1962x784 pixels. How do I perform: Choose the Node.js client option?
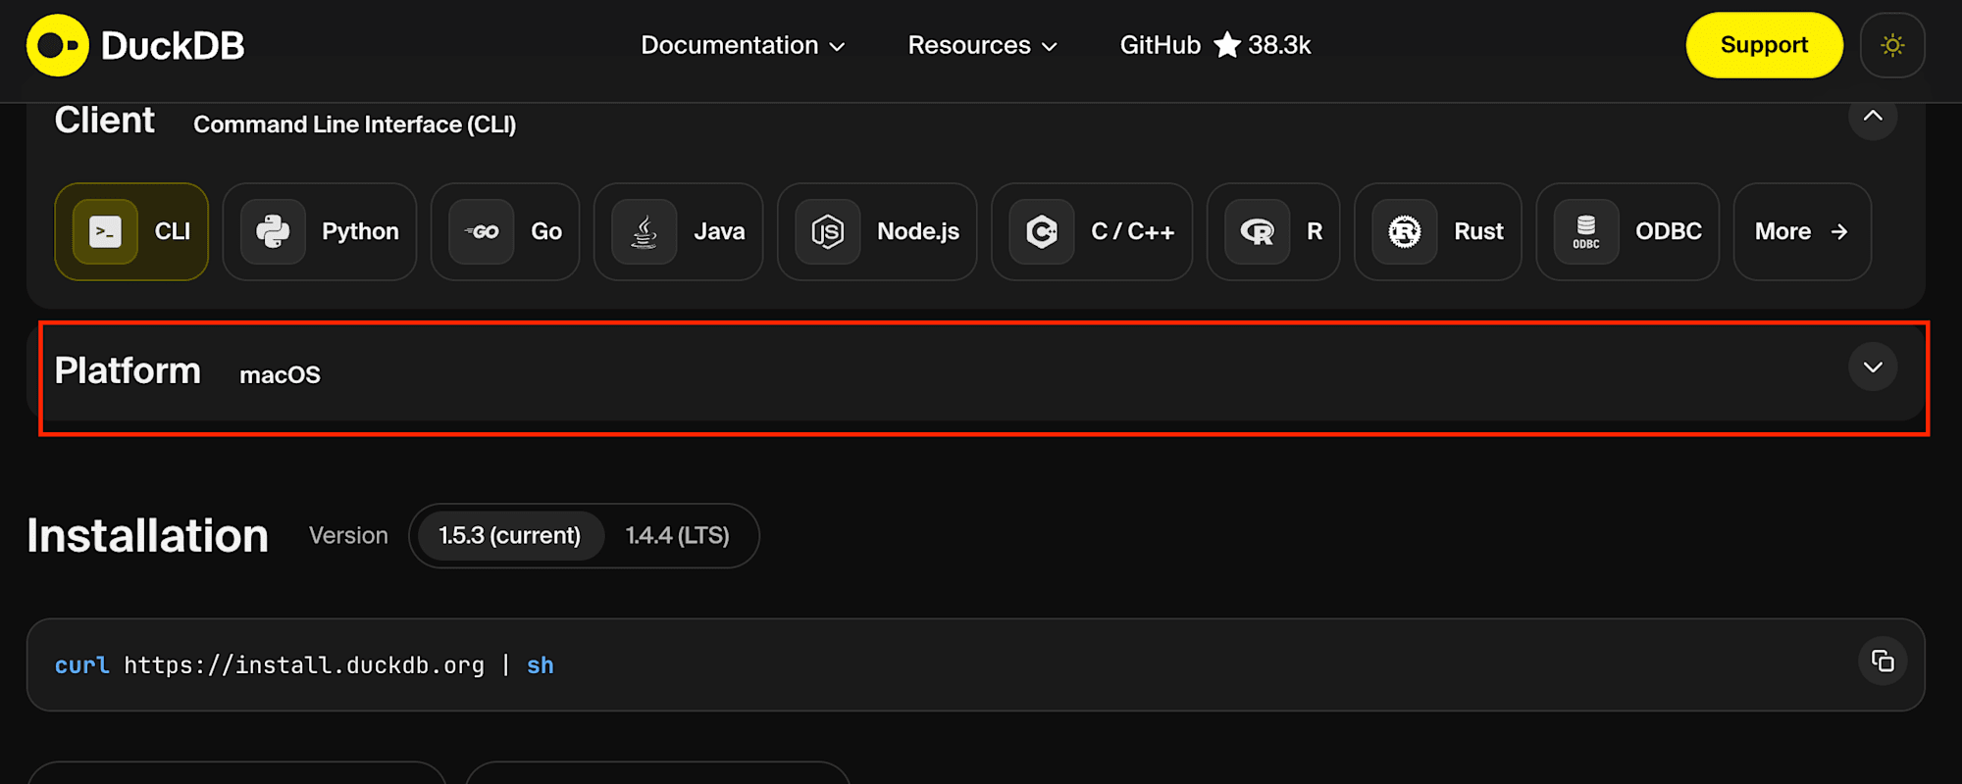click(877, 232)
